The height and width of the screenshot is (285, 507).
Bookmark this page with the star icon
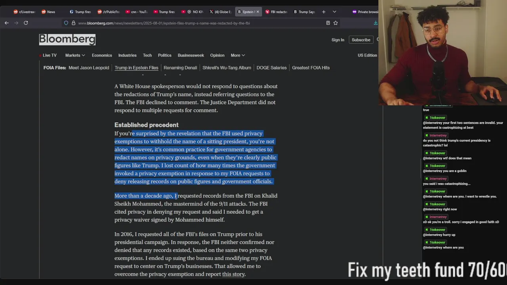coord(335,23)
